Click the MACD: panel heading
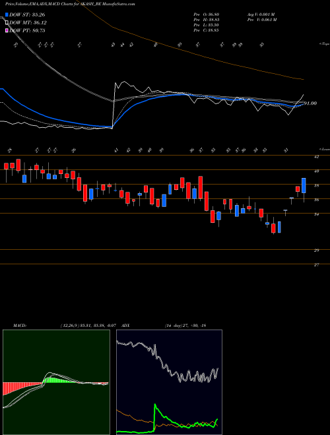Viewport: 330px width, 435px height. tap(19, 326)
